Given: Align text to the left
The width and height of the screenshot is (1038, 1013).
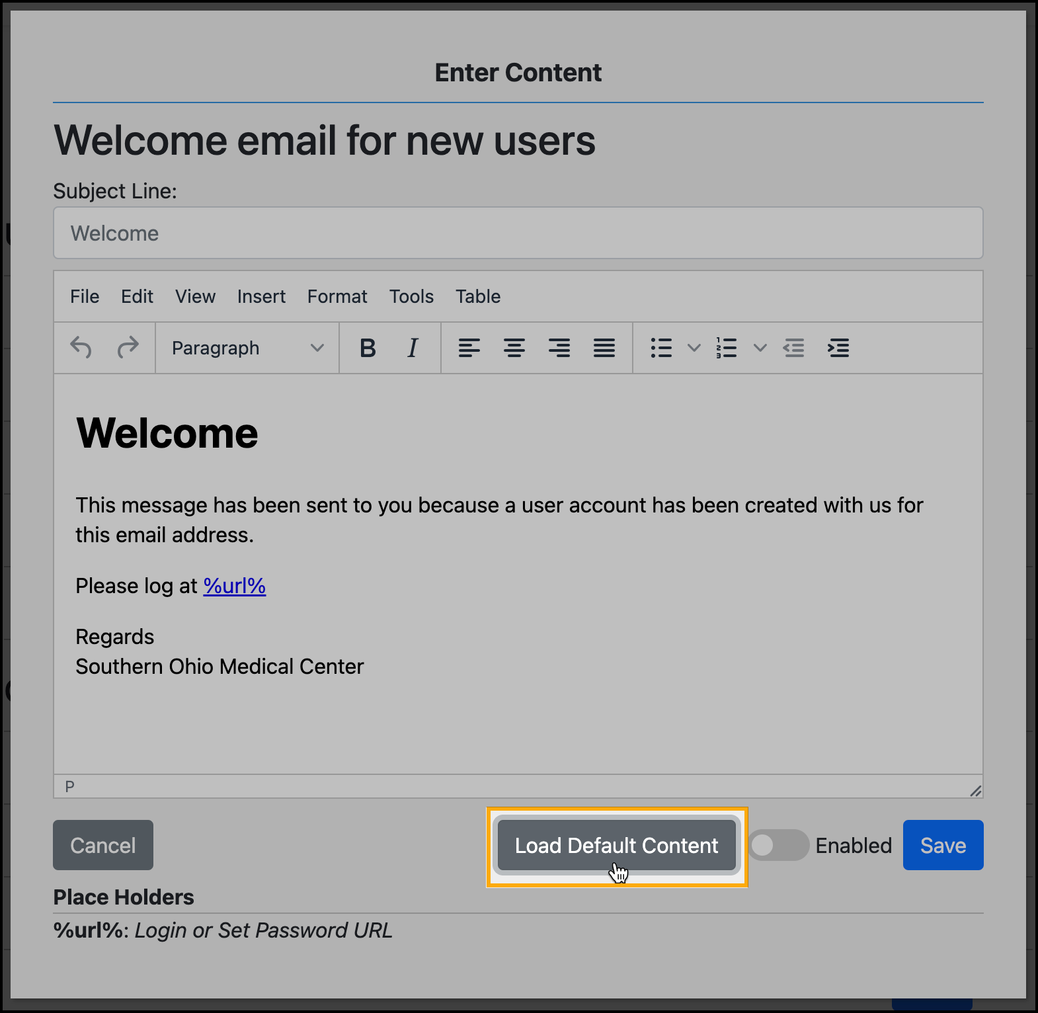Looking at the screenshot, I should [469, 348].
